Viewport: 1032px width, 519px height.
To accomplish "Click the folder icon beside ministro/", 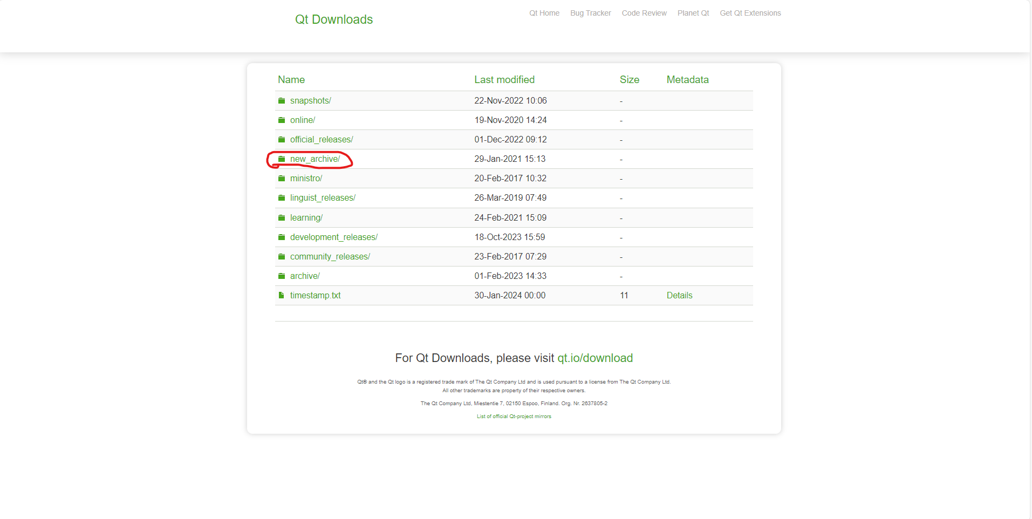I will click(x=282, y=179).
